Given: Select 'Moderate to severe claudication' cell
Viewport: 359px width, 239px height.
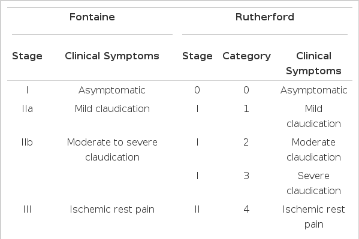Looking at the screenshot, I should (112, 150).
